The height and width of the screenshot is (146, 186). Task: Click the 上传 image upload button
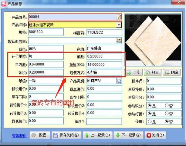tap(133, 73)
